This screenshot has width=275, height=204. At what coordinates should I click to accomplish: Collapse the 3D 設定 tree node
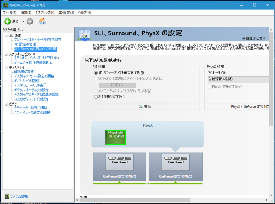pyautogui.click(x=6, y=36)
